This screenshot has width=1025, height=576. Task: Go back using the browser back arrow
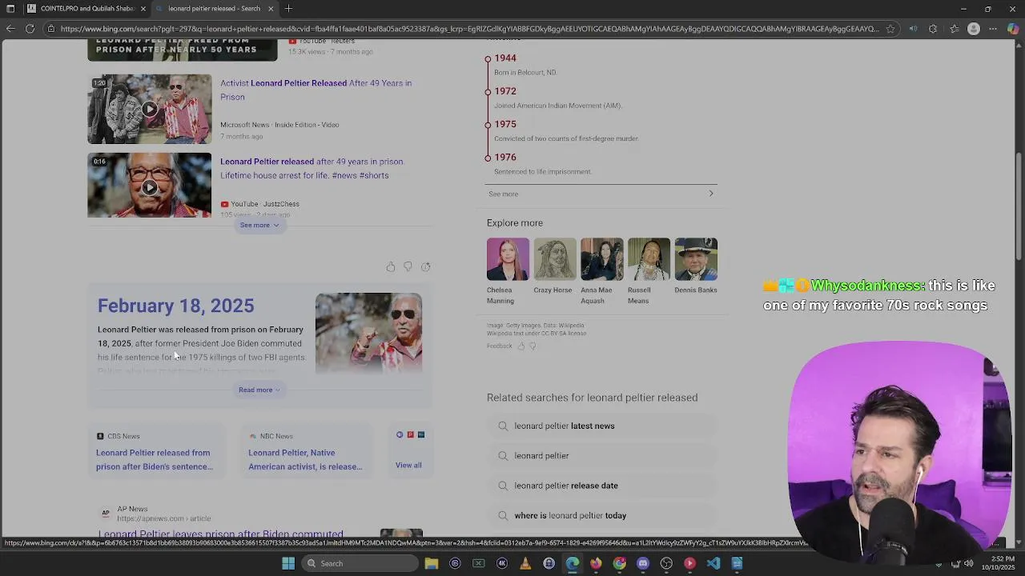[10, 29]
